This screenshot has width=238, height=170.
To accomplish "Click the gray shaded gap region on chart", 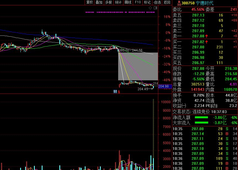I will [x=138, y=66].
